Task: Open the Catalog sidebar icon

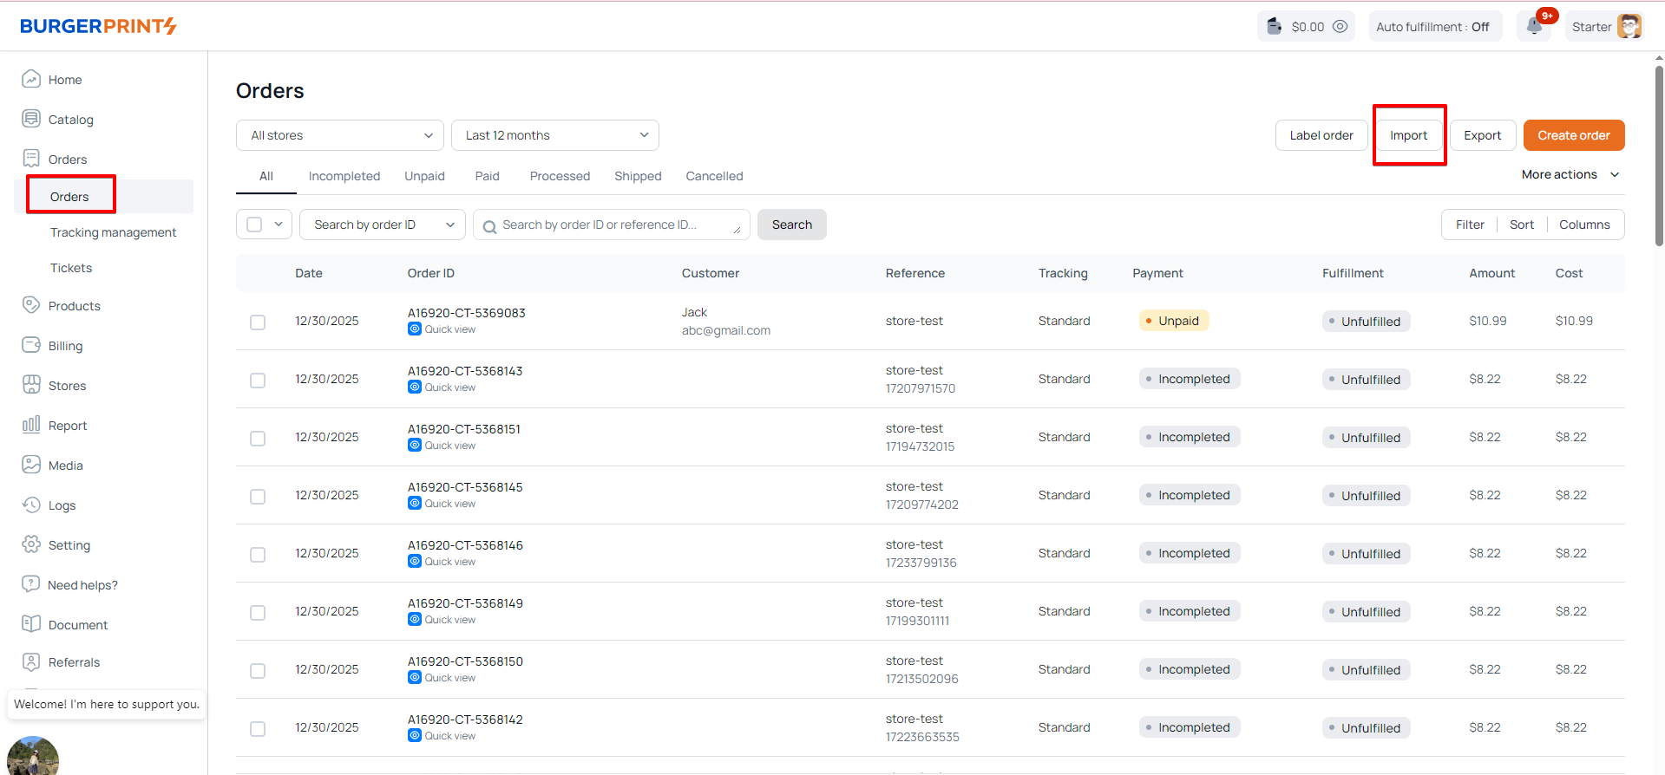Action: click(31, 119)
